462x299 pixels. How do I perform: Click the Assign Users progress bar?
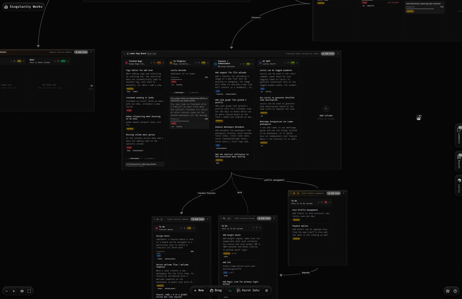(175, 254)
